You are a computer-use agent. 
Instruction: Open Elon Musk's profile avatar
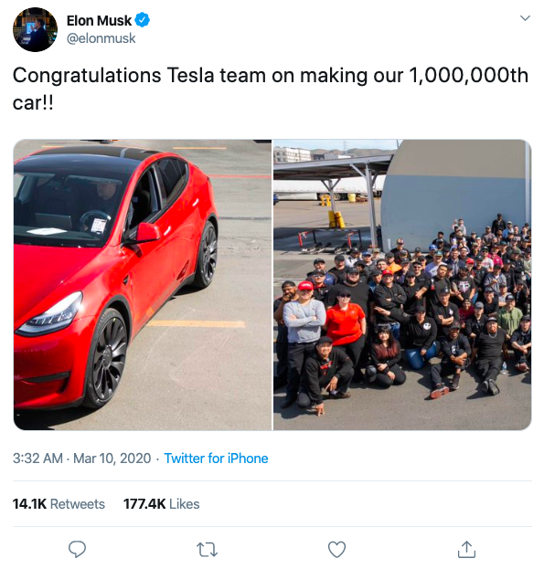35,29
